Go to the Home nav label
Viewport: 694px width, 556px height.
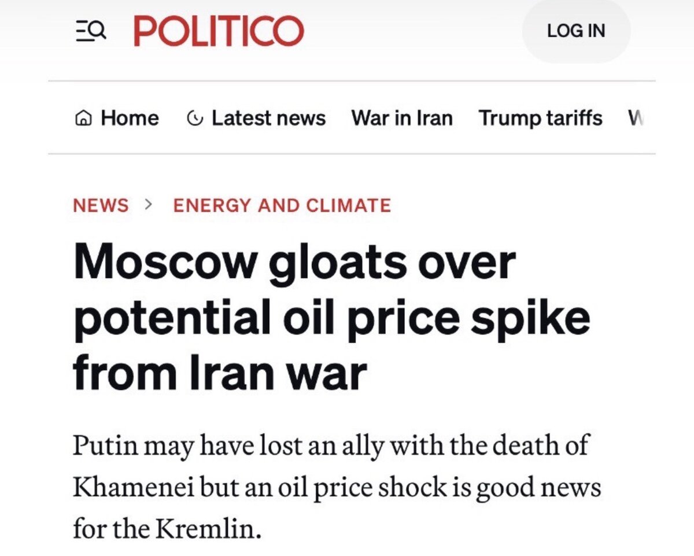click(x=130, y=119)
